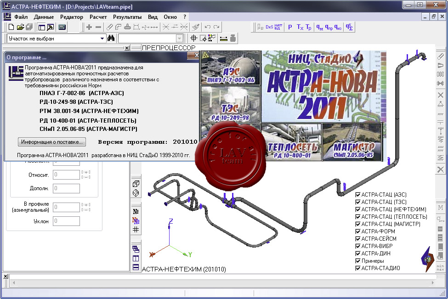The width and height of the screenshot is (448, 299).
Task: Click the 3D box view icon
Action: 136,184
